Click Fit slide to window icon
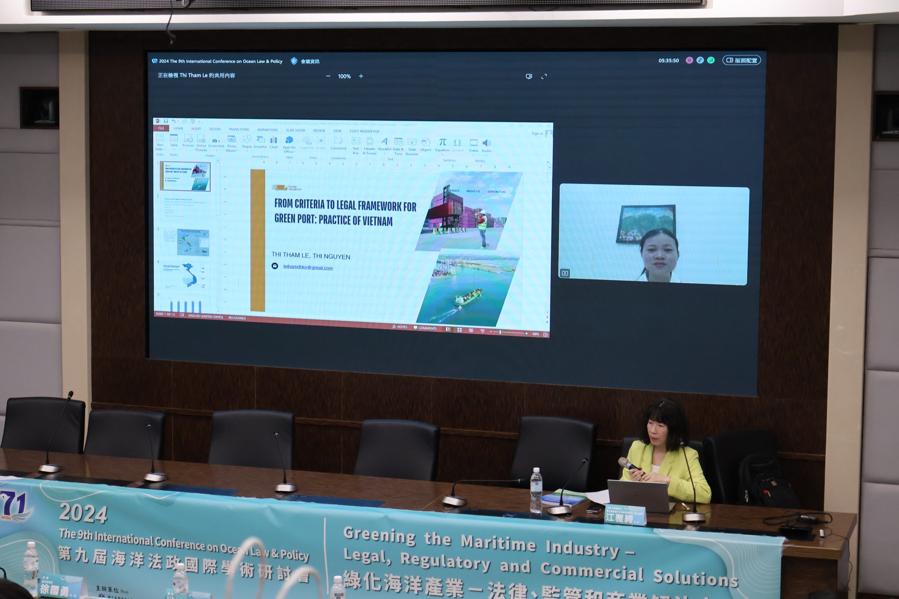 coord(545,335)
